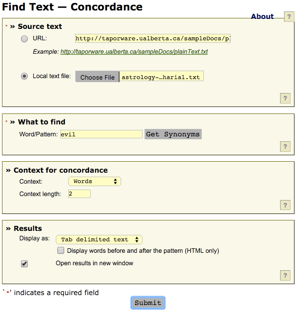Open help for Context for concordance section
The height and width of the screenshot is (313, 297).
click(x=285, y=205)
